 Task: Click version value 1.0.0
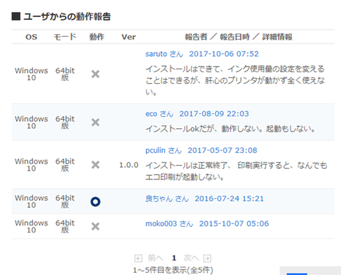129,165
